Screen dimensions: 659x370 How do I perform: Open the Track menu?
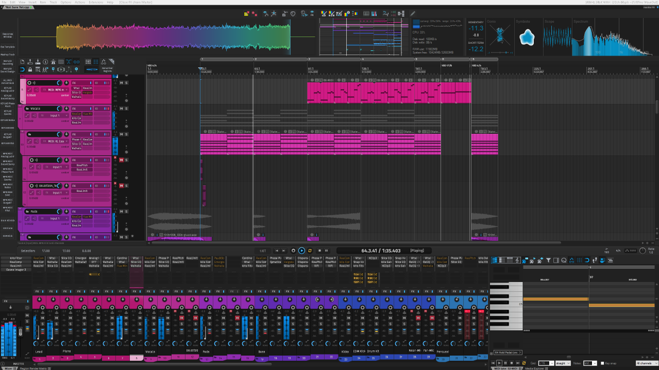53,2
